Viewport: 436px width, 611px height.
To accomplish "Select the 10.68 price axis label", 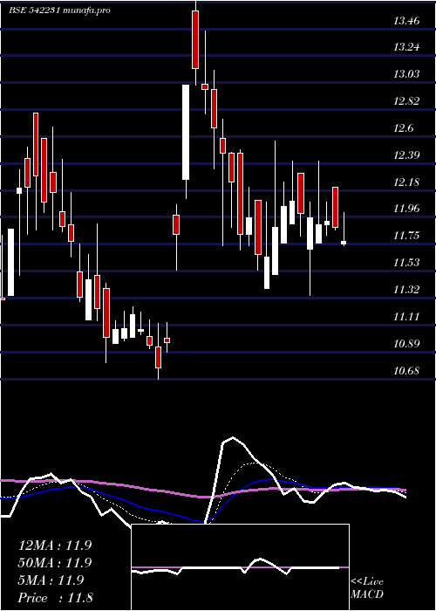I will (x=406, y=371).
